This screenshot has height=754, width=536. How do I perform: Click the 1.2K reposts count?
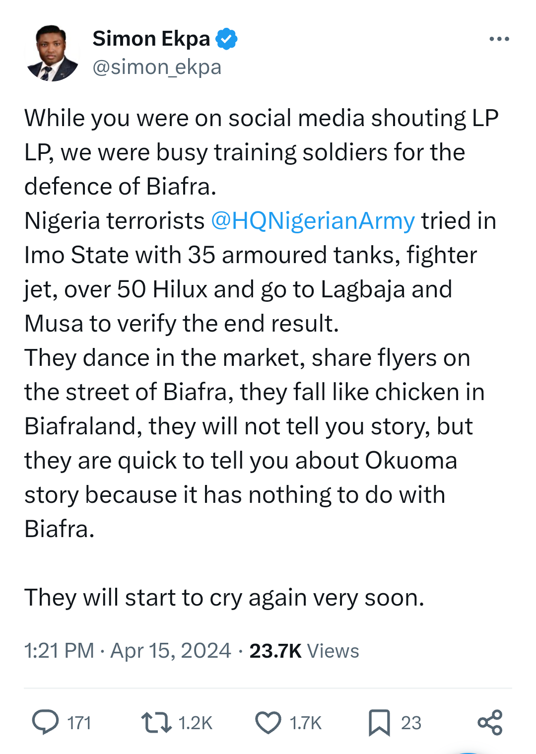[x=195, y=723]
